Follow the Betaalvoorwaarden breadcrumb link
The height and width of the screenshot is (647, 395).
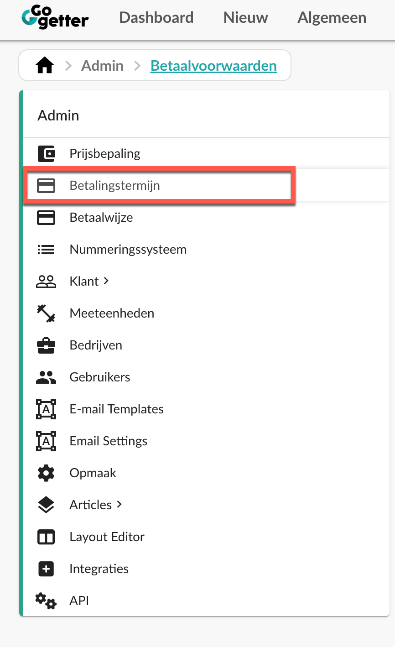213,66
